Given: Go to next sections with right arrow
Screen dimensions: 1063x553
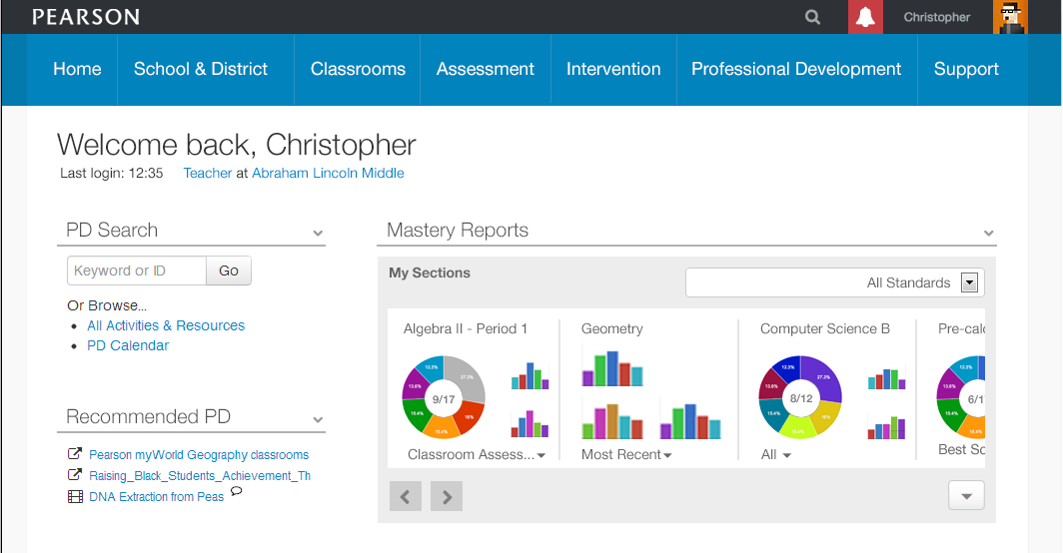Looking at the screenshot, I should click(446, 497).
